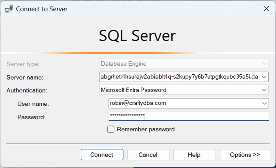Screen dimensions: 276x168
Task: Click the Cancel button
Action: click(148, 155)
